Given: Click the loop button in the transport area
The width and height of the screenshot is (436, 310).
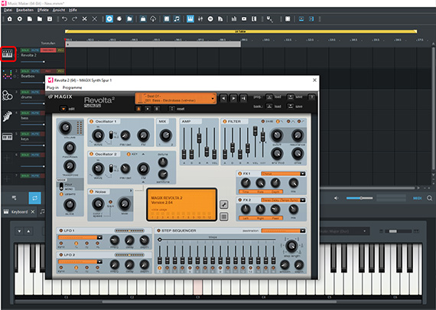Looking at the screenshot, I should pyautogui.click(x=34, y=198).
